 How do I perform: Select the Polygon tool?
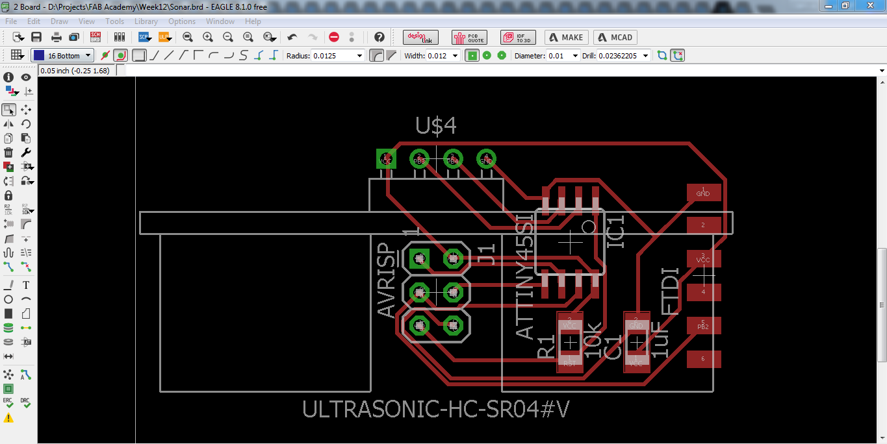point(26,314)
